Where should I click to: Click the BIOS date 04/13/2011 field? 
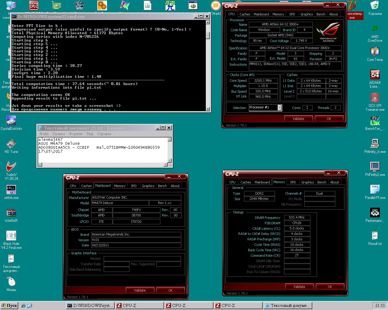136,245
